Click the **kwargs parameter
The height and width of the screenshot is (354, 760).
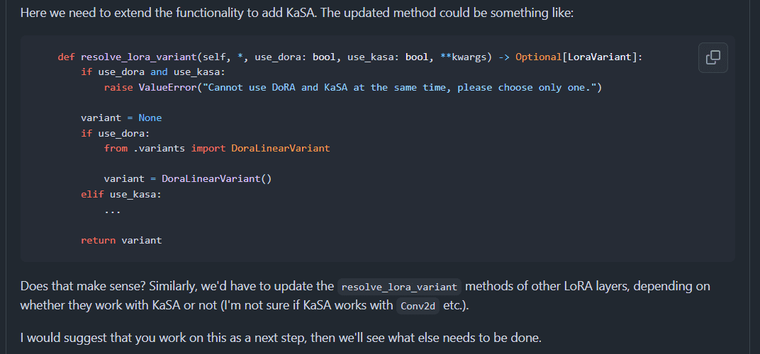click(466, 57)
